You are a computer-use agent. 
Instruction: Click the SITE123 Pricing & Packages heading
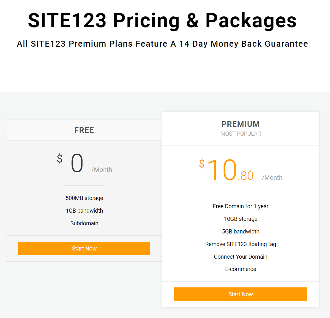click(x=162, y=21)
